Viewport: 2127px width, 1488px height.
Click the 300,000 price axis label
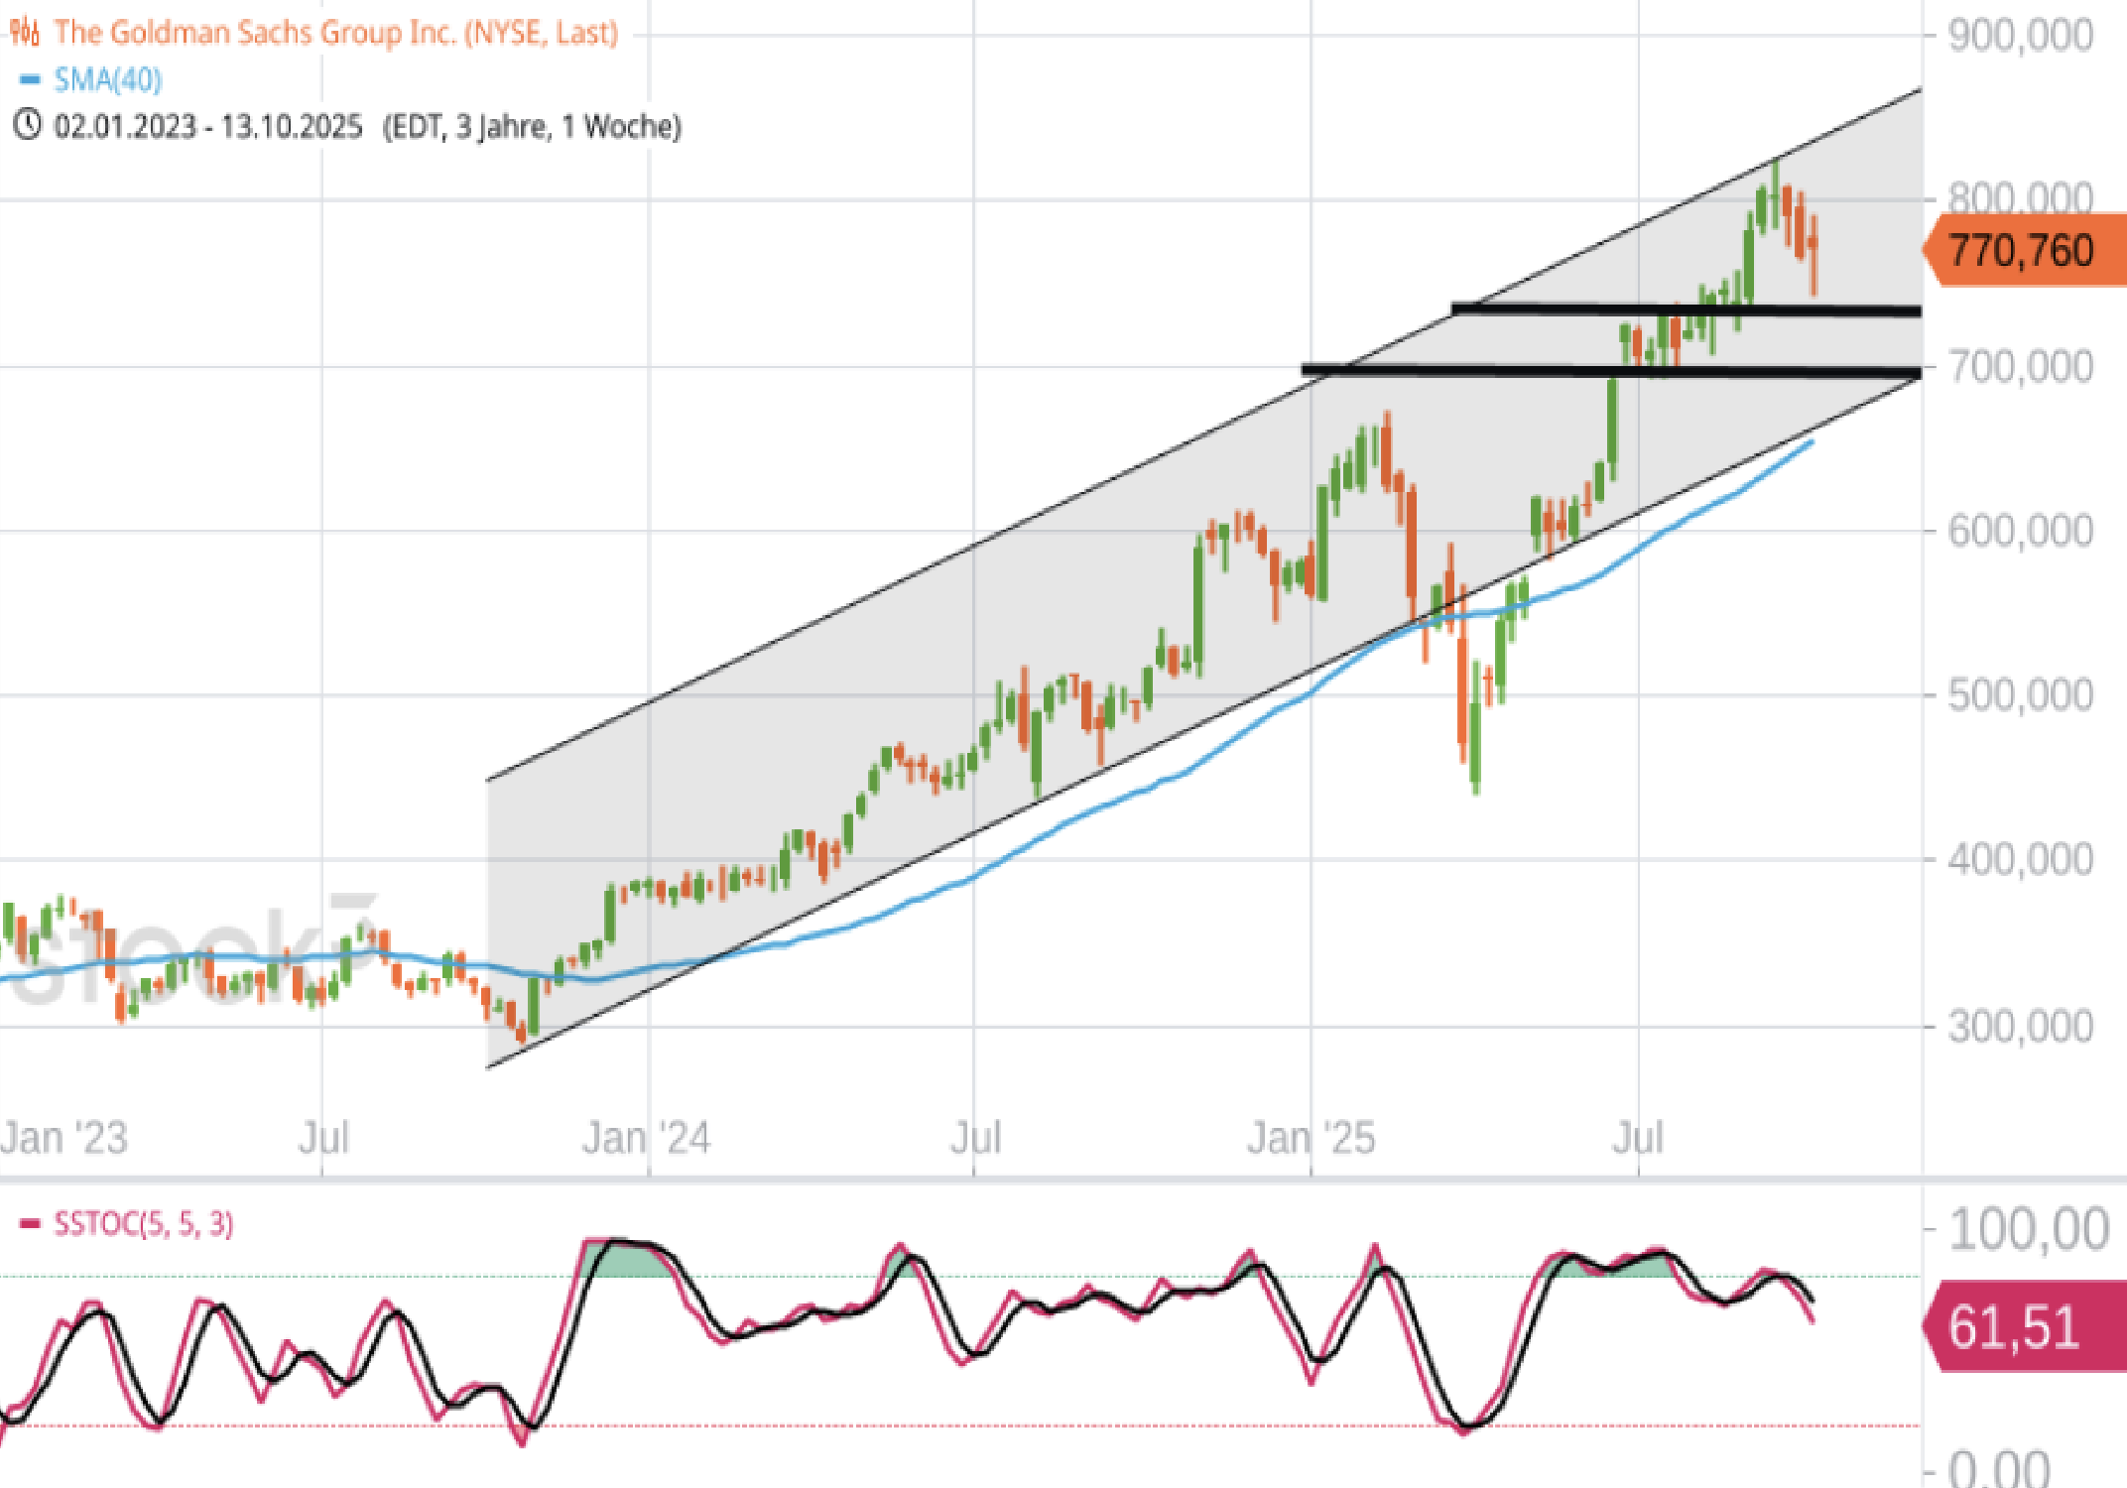click(x=2020, y=1027)
